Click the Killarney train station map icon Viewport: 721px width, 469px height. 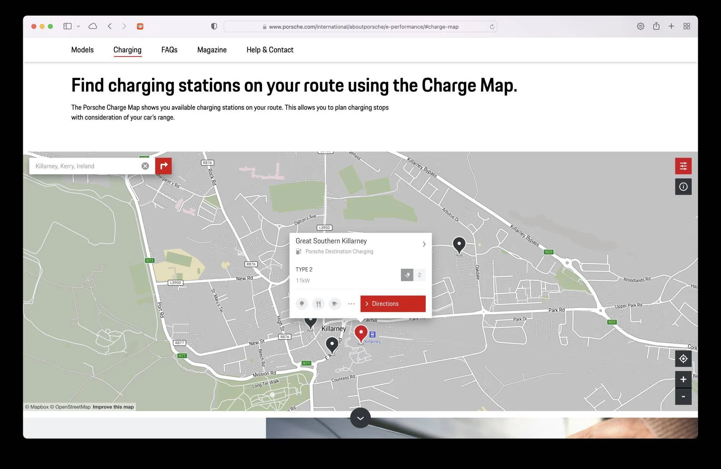tap(372, 334)
